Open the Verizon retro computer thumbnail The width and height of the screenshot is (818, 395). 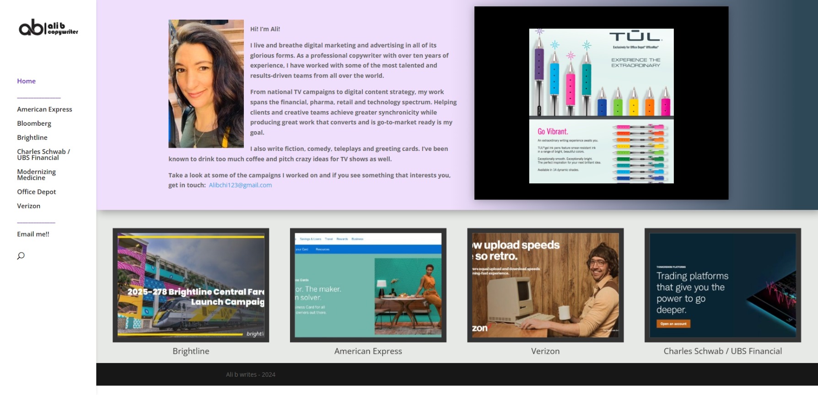pos(545,285)
